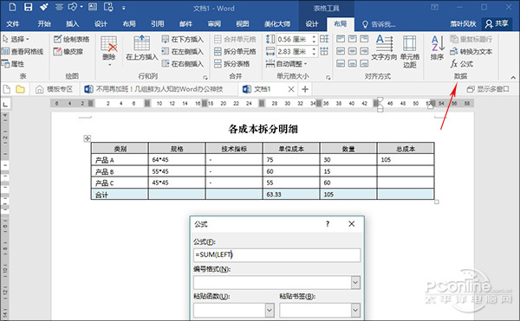Open the cell size dialog launcher
Screen dimensions: 520x321
point(328,77)
